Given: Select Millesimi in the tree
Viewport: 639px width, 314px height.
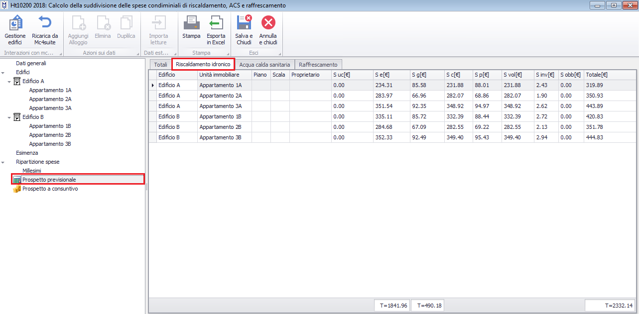Looking at the screenshot, I should pos(32,171).
